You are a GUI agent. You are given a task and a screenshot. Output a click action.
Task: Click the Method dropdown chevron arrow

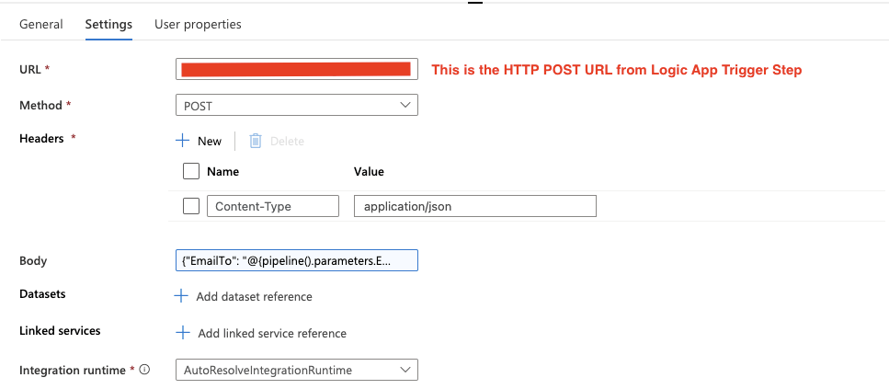pos(405,106)
